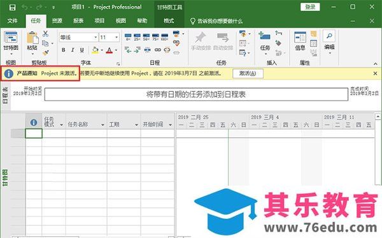Show task details with the details icon
The image size is (382, 238).
313,43
